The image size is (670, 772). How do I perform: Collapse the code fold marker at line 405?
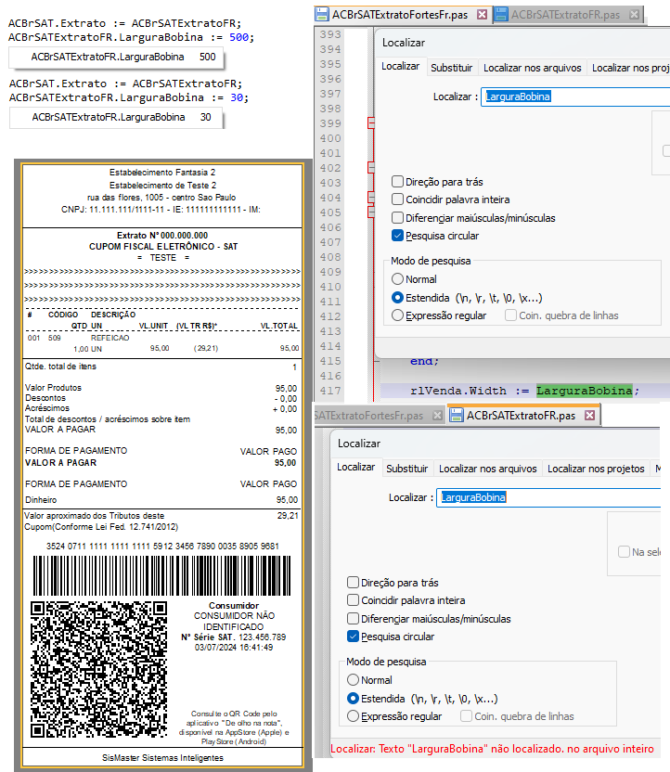(372, 212)
